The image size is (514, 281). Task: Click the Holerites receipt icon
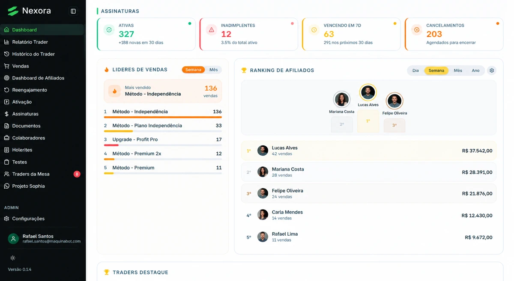point(6,150)
